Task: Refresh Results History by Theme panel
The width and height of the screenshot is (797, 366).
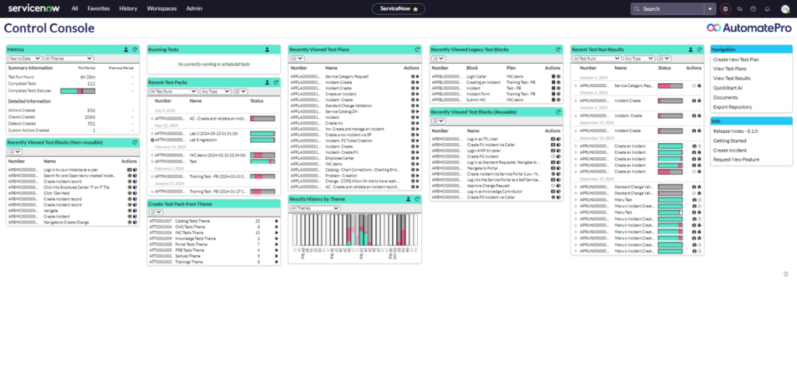Action: (x=417, y=200)
